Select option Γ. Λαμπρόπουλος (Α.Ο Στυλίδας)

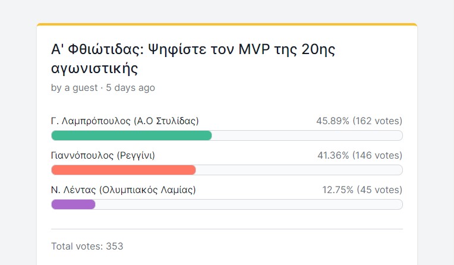(125, 121)
